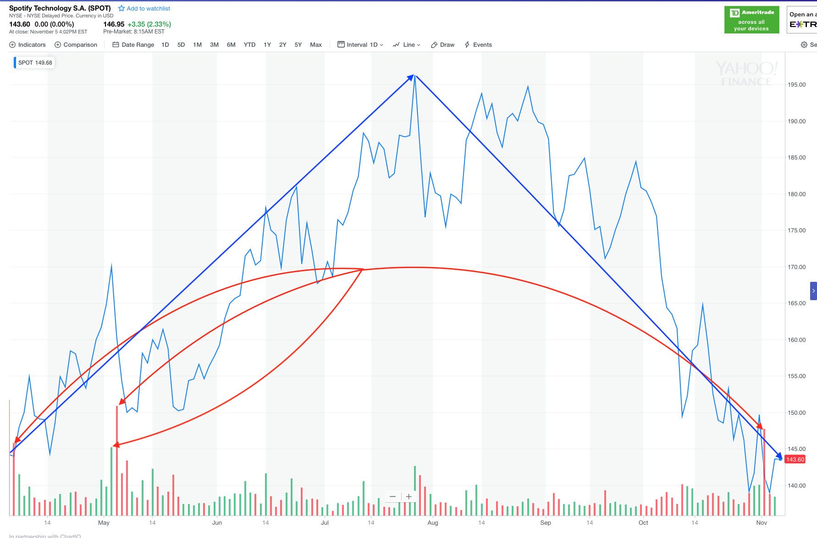Viewport: 817px width, 538px height.
Task: Select the Max time range
Action: 316,45
